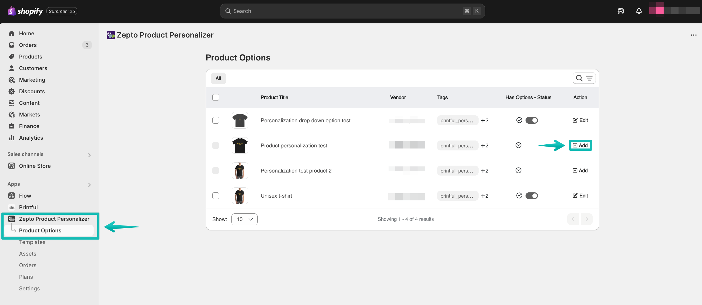Viewport: 702px width, 305px height.
Task: Click the Customers person icon
Action: click(12, 68)
